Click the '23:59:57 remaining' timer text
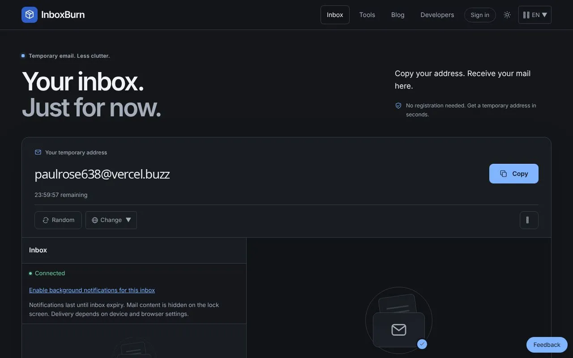 (61, 195)
